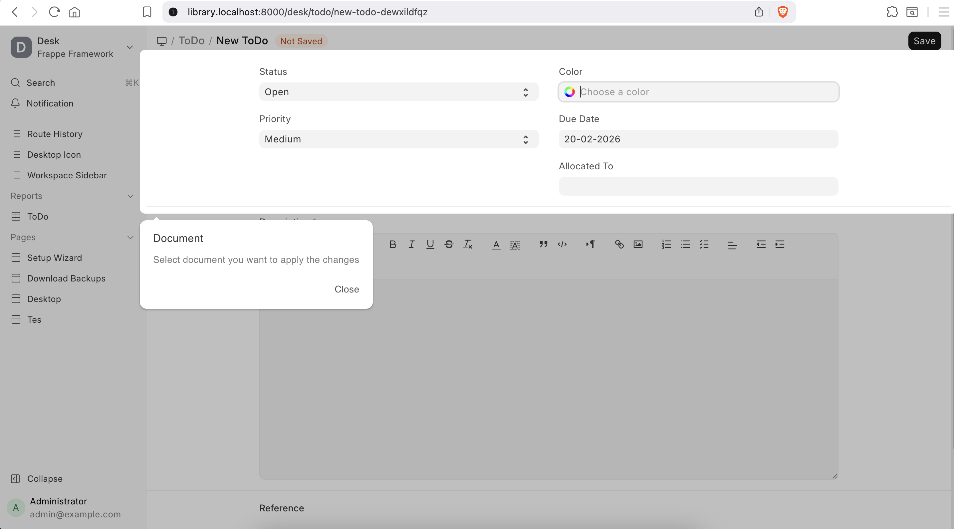Click the strikethrough icon
The height and width of the screenshot is (529, 954).
coord(449,244)
